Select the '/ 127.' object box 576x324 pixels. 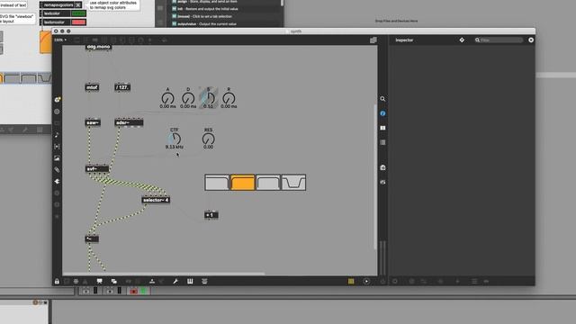pyautogui.click(x=122, y=87)
